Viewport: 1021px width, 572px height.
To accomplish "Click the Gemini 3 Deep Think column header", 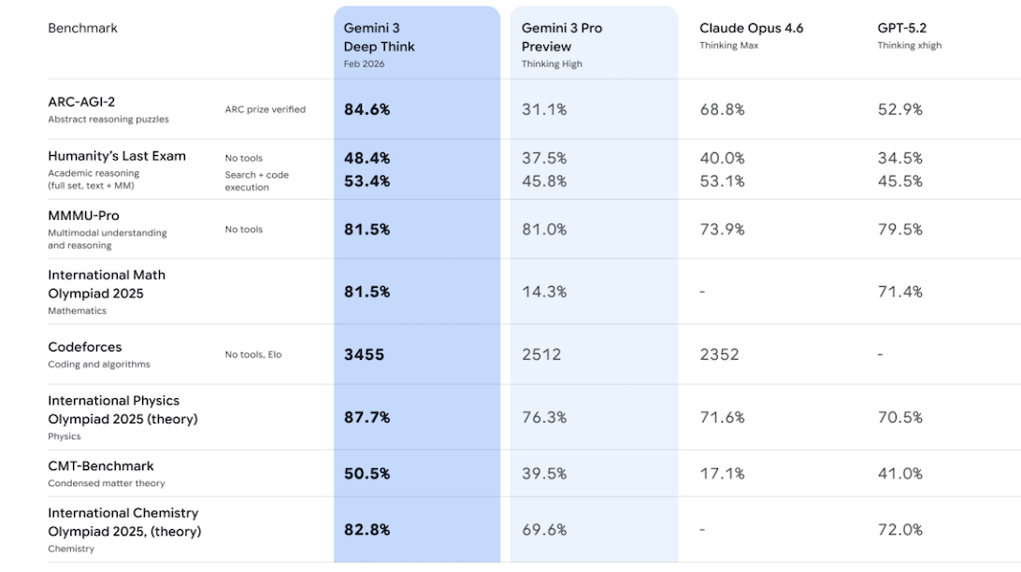I will pos(379,37).
